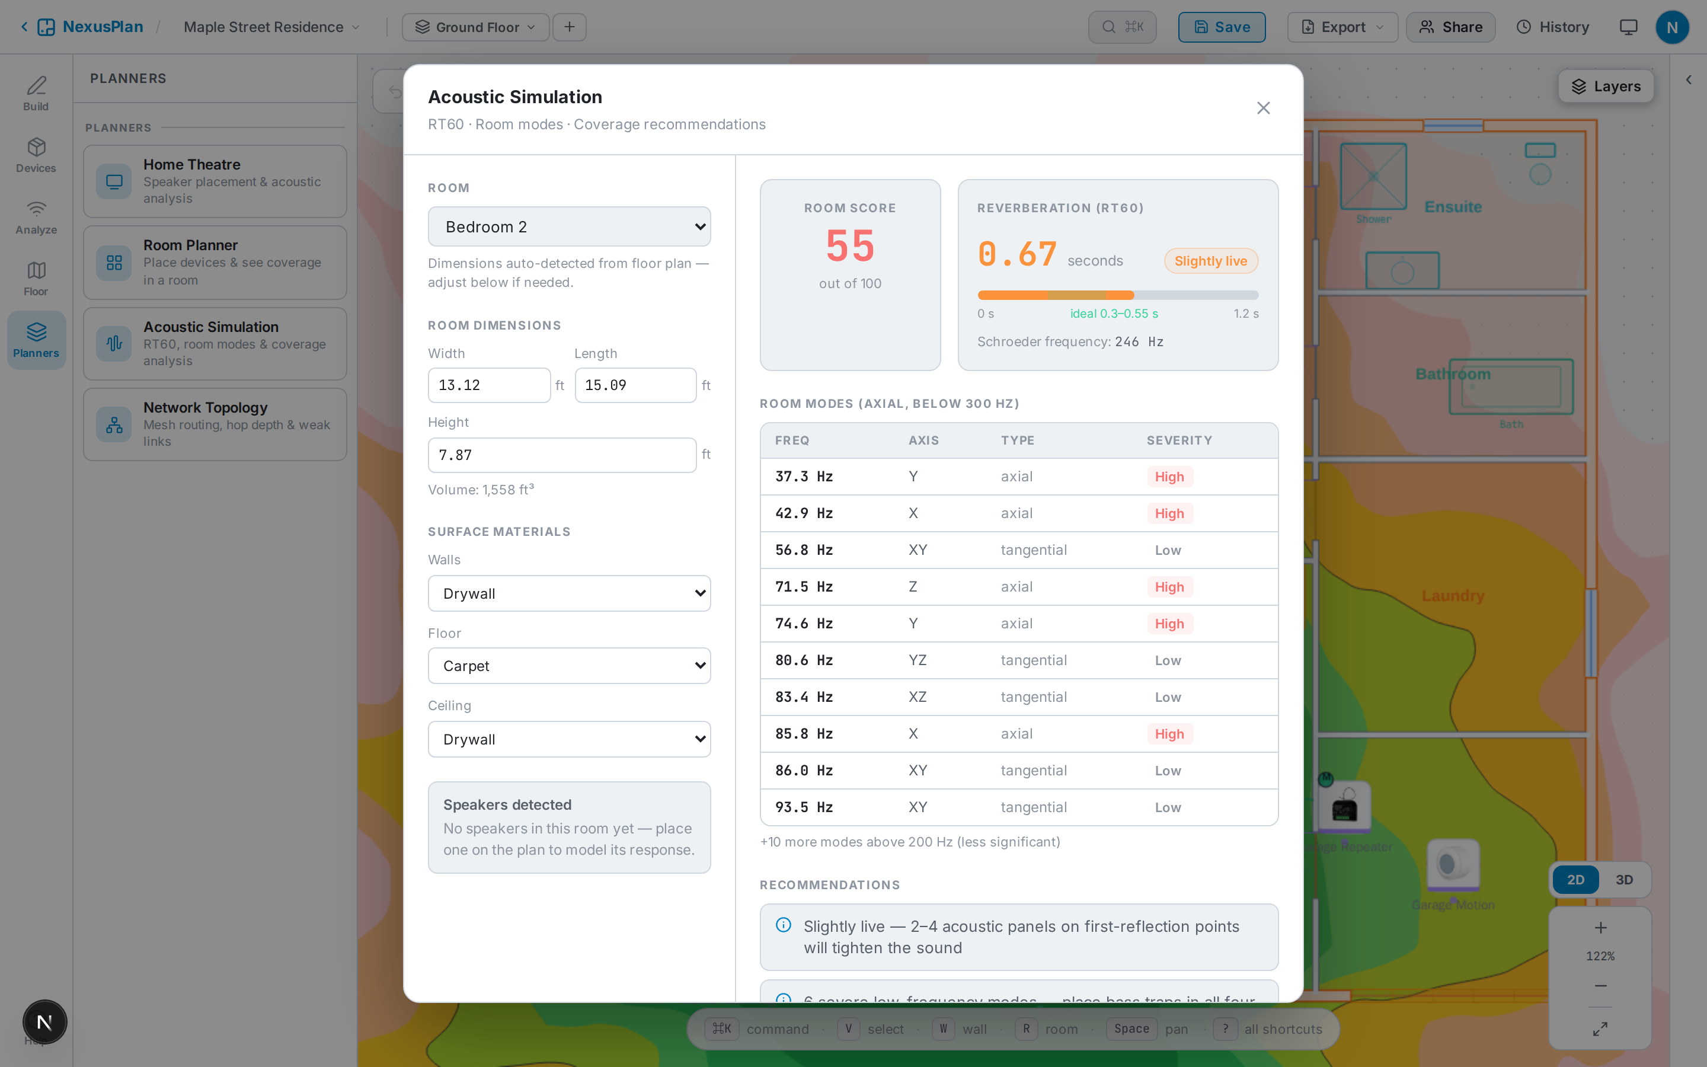Screen dimensions: 1707x1067
Task: Click the 37.3 Hz room mode row
Action: 1018,477
